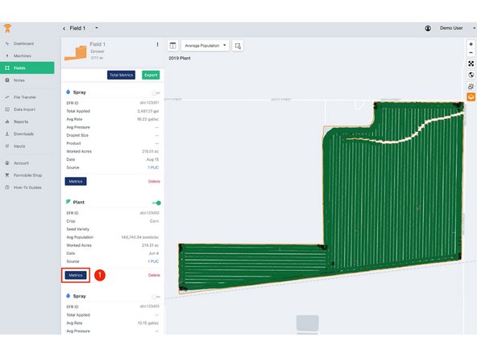
Task: Delete the Plant activity
Action: pyautogui.click(x=154, y=275)
